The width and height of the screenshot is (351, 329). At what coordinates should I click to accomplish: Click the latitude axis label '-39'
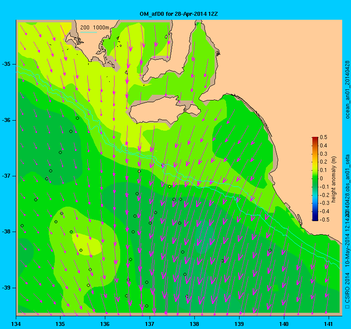click(6, 288)
